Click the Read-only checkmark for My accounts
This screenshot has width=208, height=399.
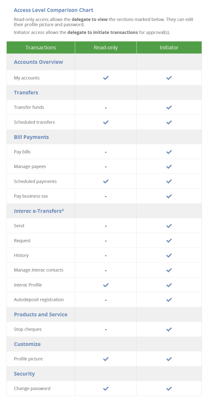pyautogui.click(x=106, y=78)
